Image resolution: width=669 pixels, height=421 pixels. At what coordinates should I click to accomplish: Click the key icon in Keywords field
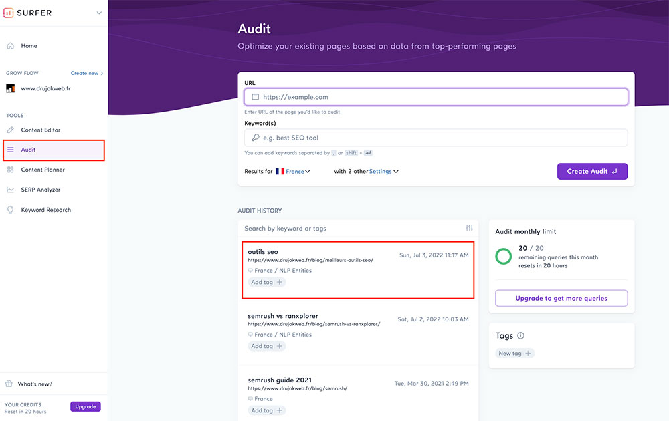point(255,138)
